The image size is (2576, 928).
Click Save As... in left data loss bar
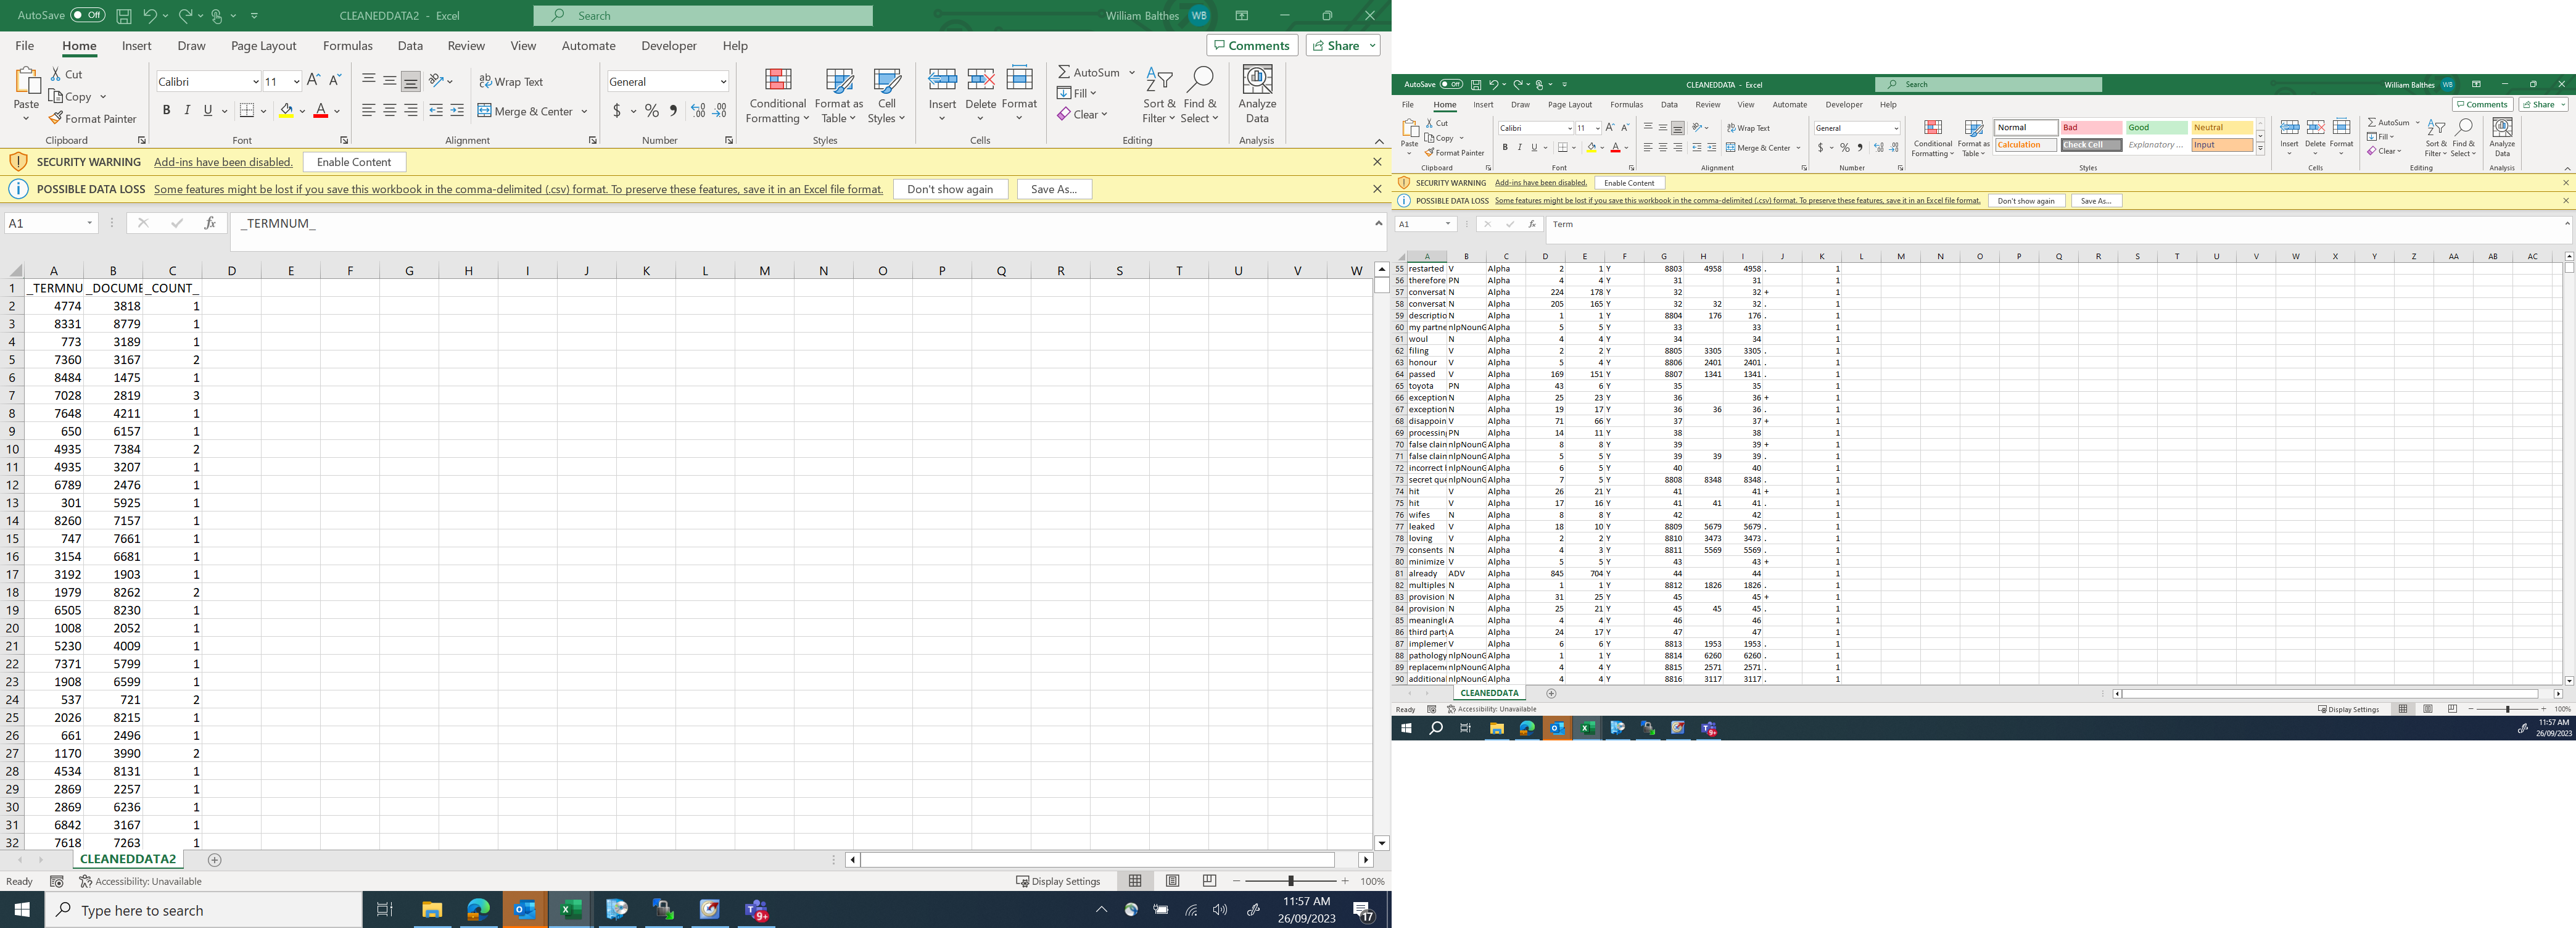(1053, 189)
